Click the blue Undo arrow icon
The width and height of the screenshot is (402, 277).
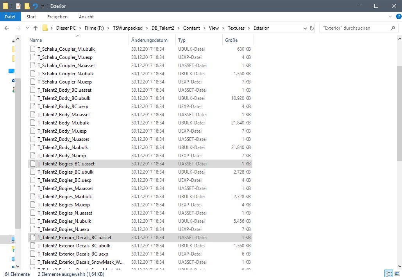(x=35, y=6)
